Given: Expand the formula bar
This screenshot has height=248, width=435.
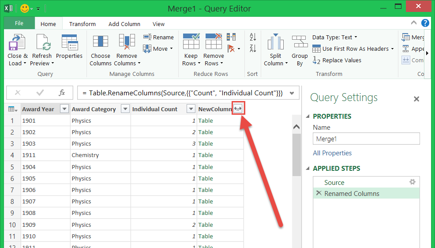Looking at the screenshot, I should [x=292, y=93].
